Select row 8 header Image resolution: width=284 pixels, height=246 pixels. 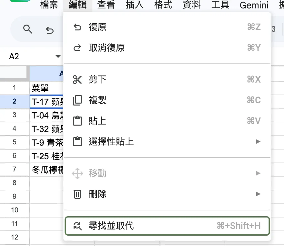15,183
